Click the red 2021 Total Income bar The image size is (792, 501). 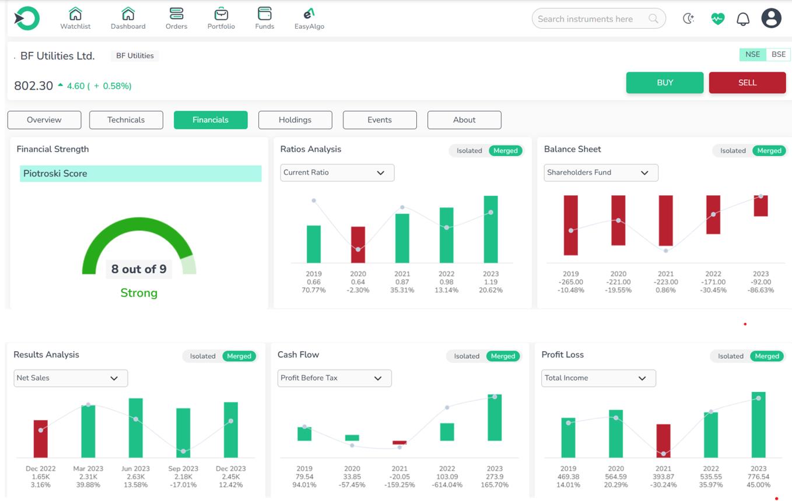coord(664,440)
